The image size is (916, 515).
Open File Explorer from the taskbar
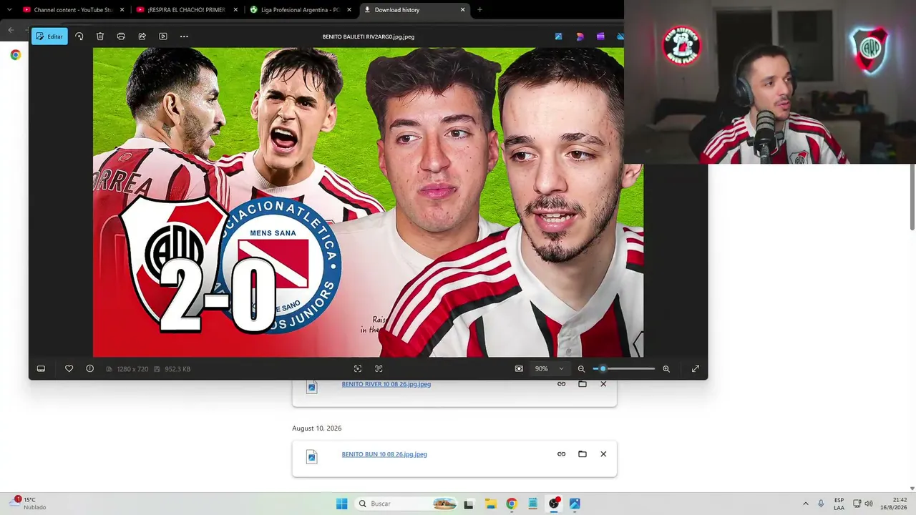(490, 504)
